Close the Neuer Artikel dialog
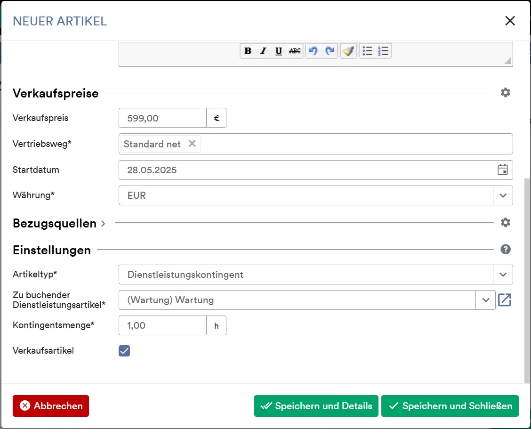 tap(510, 21)
